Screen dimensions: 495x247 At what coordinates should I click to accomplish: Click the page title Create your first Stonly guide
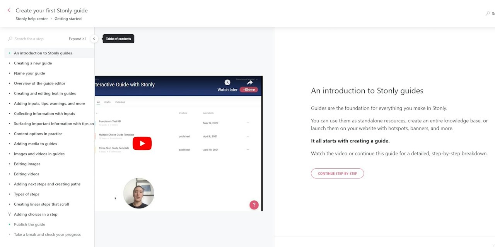click(x=51, y=10)
